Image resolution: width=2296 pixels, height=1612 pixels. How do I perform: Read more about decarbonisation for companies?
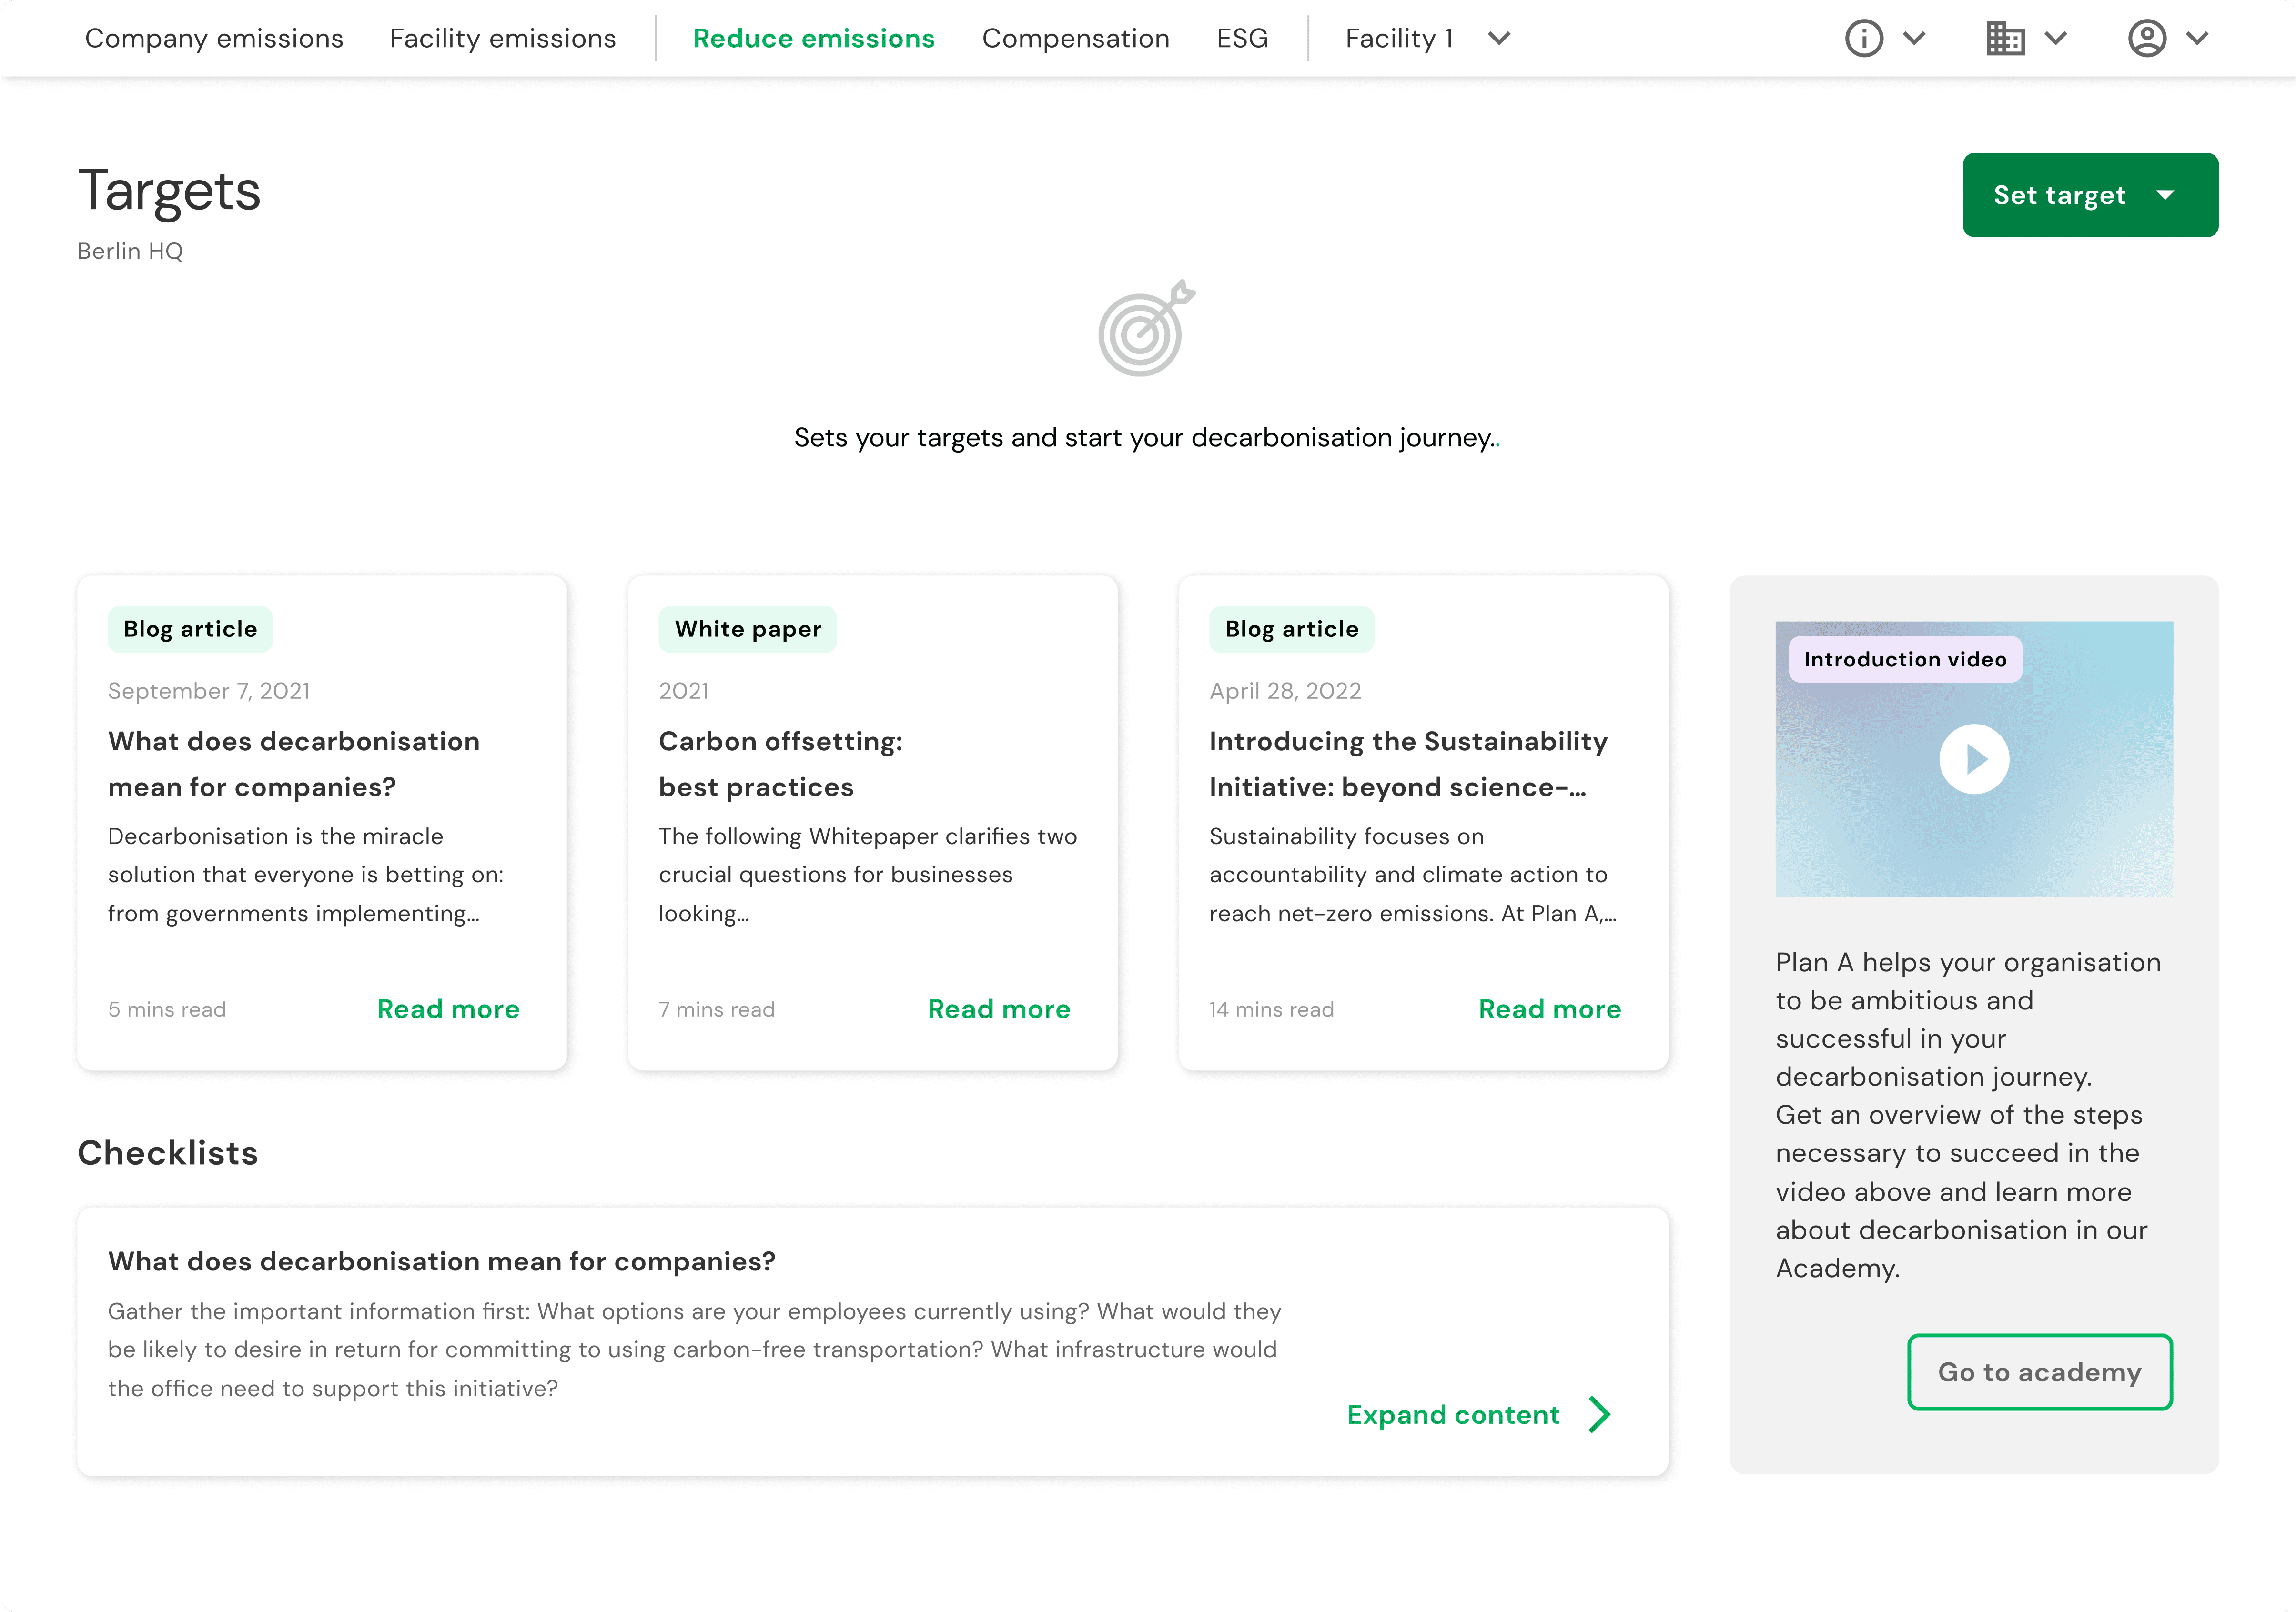[448, 1009]
